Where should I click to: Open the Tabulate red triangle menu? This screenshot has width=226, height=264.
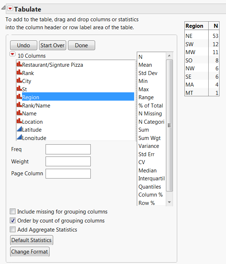click(x=10, y=9)
